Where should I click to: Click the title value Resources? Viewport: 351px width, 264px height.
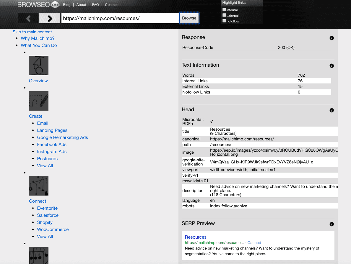tap(220, 129)
